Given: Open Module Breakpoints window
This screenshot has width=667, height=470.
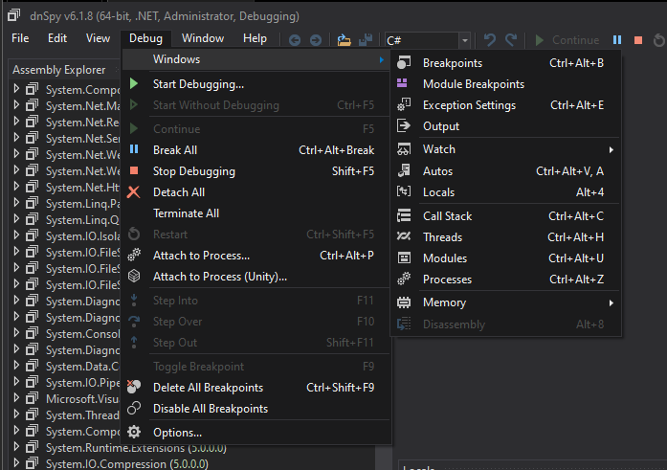Looking at the screenshot, I should pyautogui.click(x=506, y=84).
